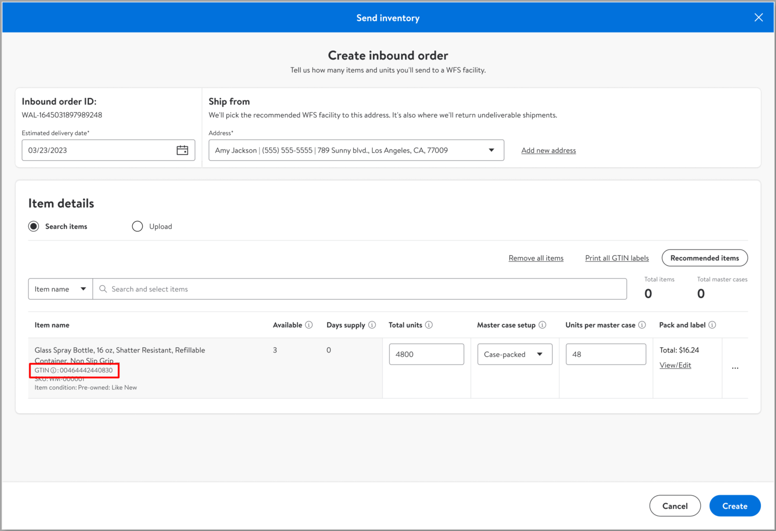Image resolution: width=776 pixels, height=531 pixels.
Task: Click Add new address link
Action: click(x=548, y=150)
